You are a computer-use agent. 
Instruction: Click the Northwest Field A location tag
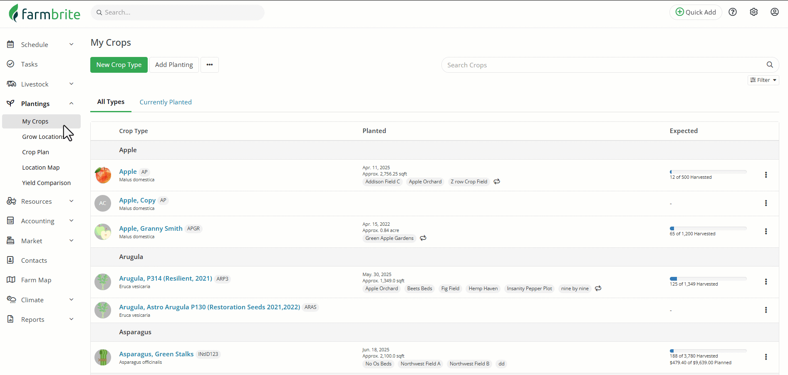(x=420, y=364)
